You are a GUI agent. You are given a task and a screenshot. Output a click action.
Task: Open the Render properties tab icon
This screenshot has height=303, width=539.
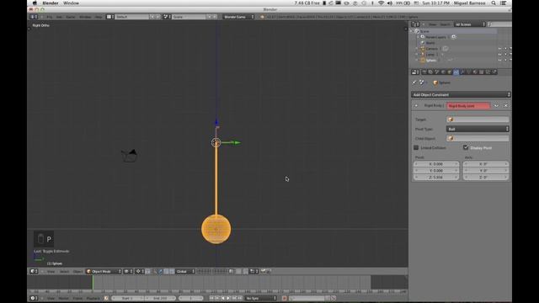[x=424, y=72]
